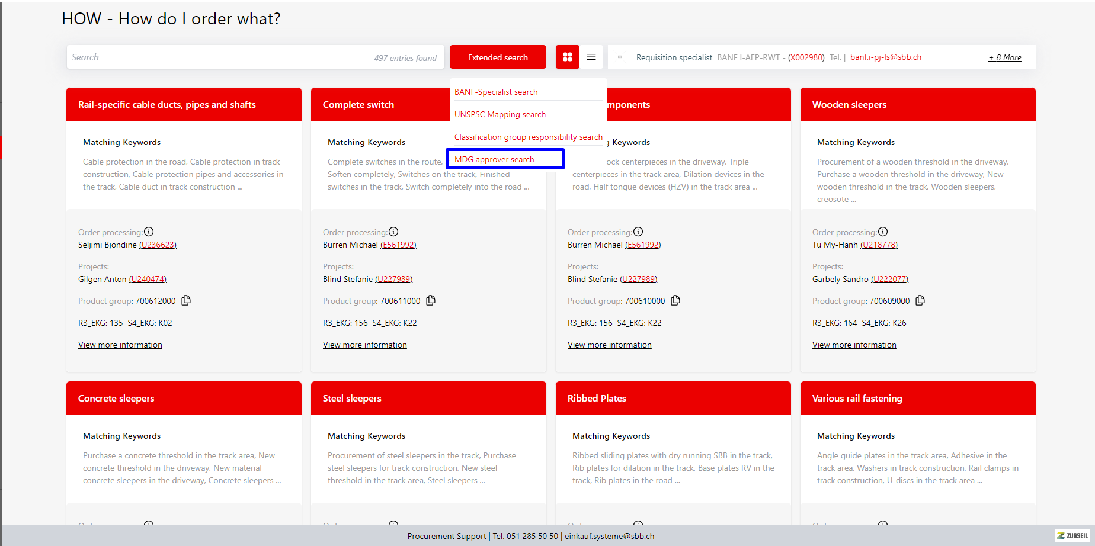Show order processing info in Complete switch card
The image size is (1095, 546).
pyautogui.click(x=393, y=232)
